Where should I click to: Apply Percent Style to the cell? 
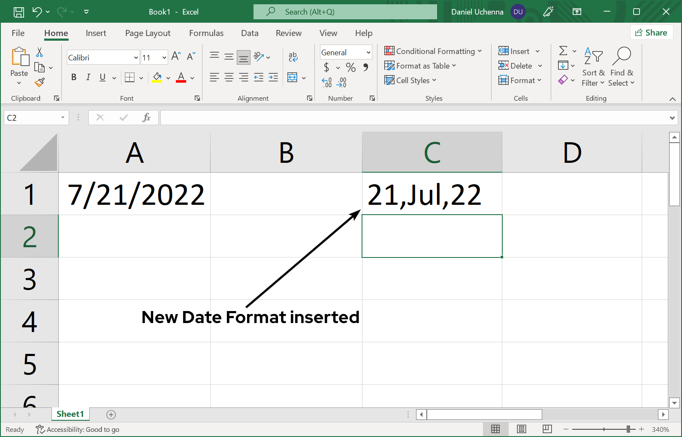351,67
